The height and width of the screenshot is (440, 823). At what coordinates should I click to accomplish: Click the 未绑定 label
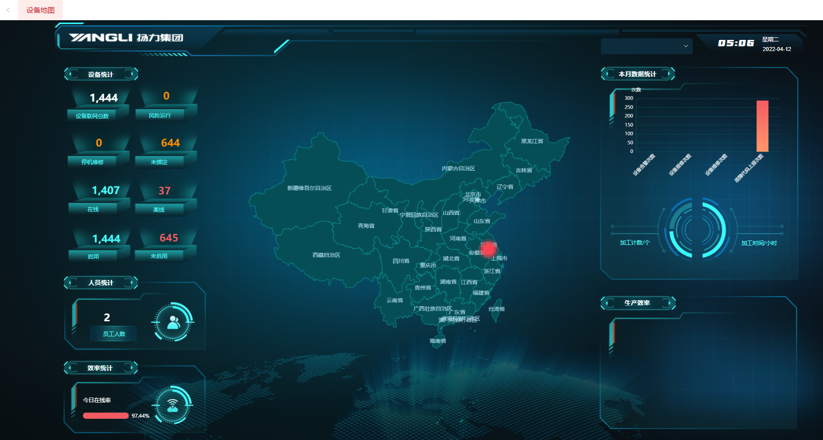(159, 162)
